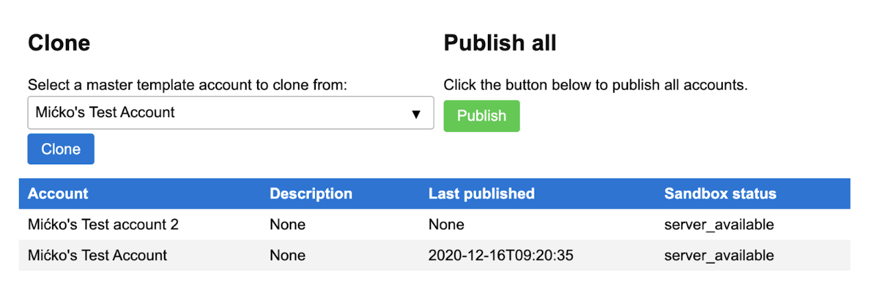Click Description cell of Test account 2 row
The height and width of the screenshot is (293, 877).
287,225
